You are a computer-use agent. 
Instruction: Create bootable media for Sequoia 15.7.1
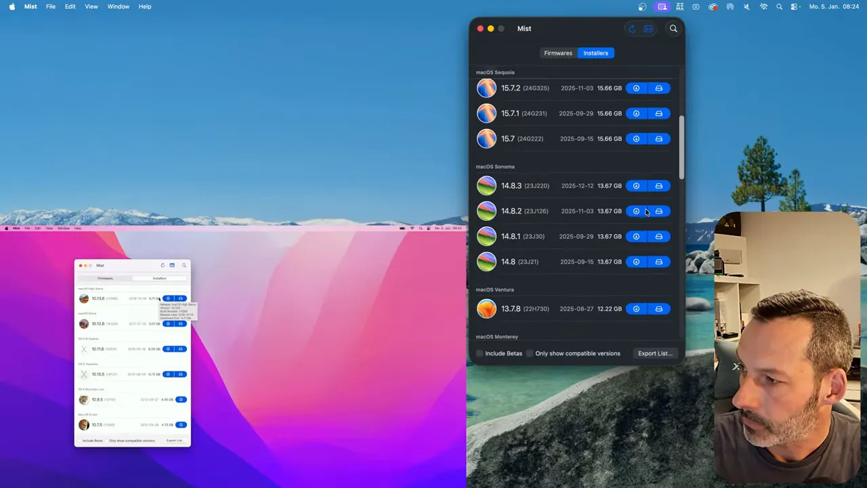tap(658, 113)
